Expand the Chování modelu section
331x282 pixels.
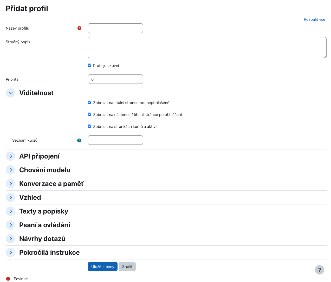pyautogui.click(x=11, y=170)
